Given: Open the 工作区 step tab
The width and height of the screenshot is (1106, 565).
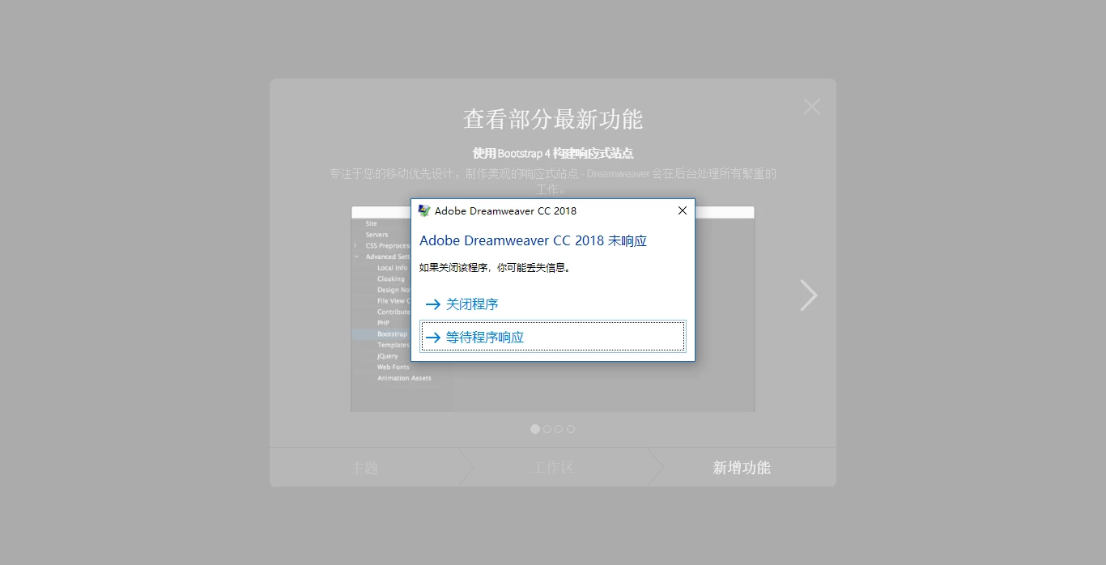Looking at the screenshot, I should tap(553, 468).
